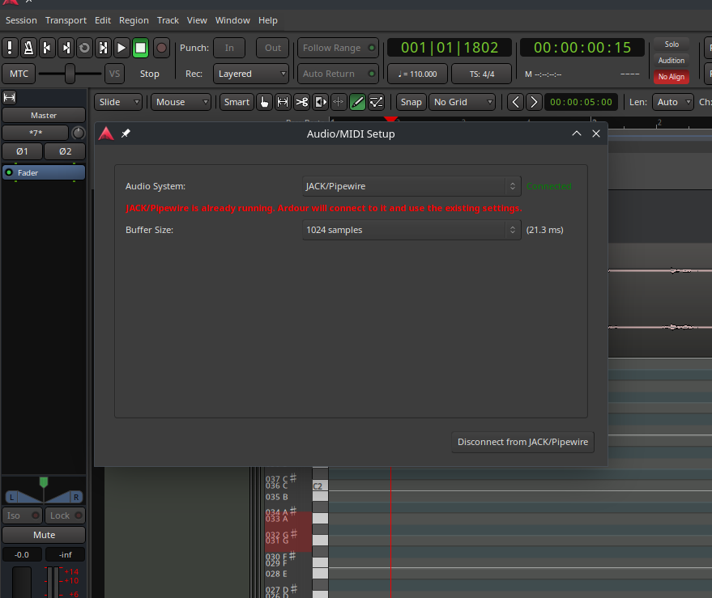This screenshot has height=598, width=712.
Task: Select the Cut scissors tool
Action: pyautogui.click(x=301, y=102)
